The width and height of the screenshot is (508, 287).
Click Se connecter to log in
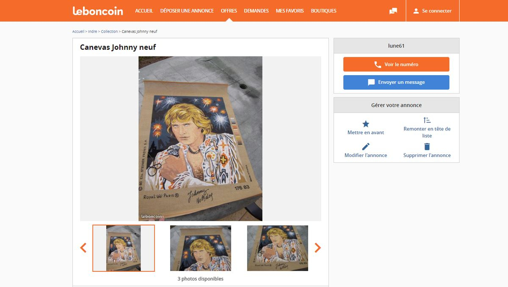(433, 11)
